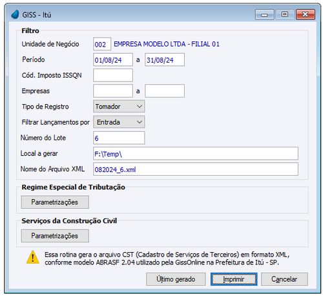Click the Filtro group heading

[x=30, y=30]
